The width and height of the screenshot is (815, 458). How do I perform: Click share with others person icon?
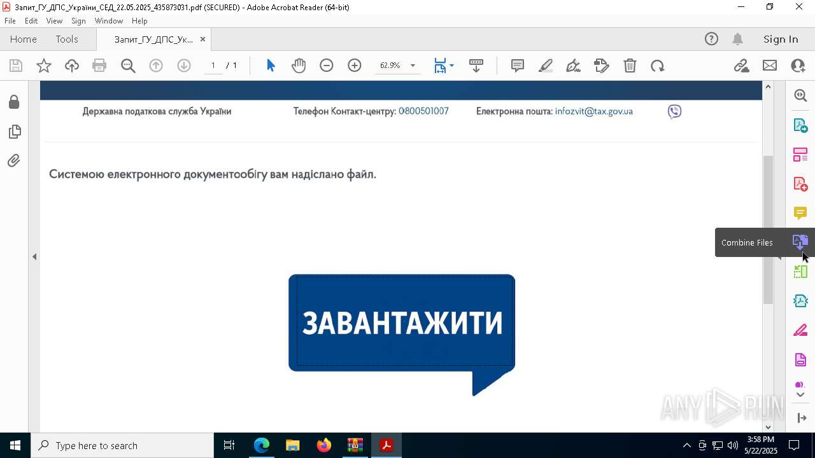tap(798, 66)
